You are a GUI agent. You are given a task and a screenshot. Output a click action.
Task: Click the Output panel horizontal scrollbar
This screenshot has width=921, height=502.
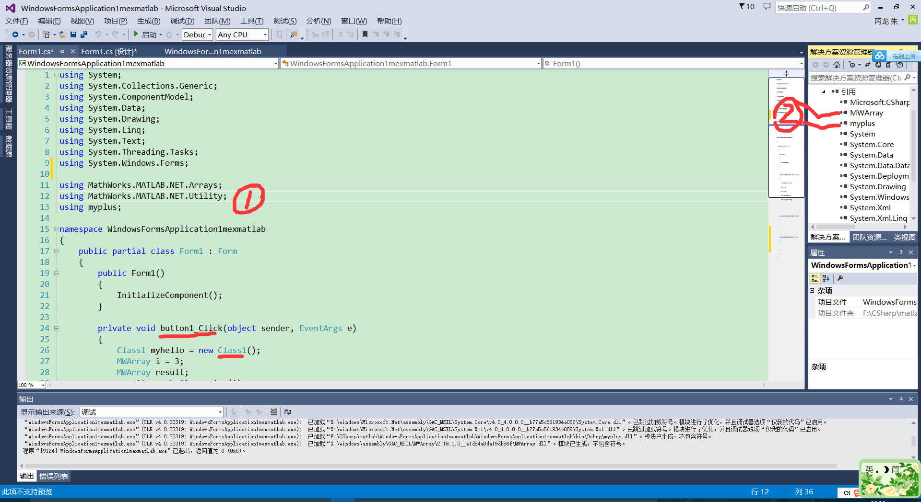[x=431, y=466]
